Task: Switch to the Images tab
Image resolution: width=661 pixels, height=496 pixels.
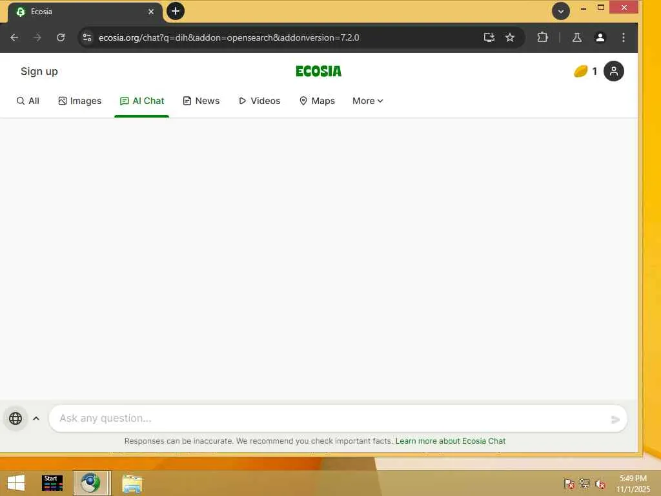Action: [x=79, y=101]
